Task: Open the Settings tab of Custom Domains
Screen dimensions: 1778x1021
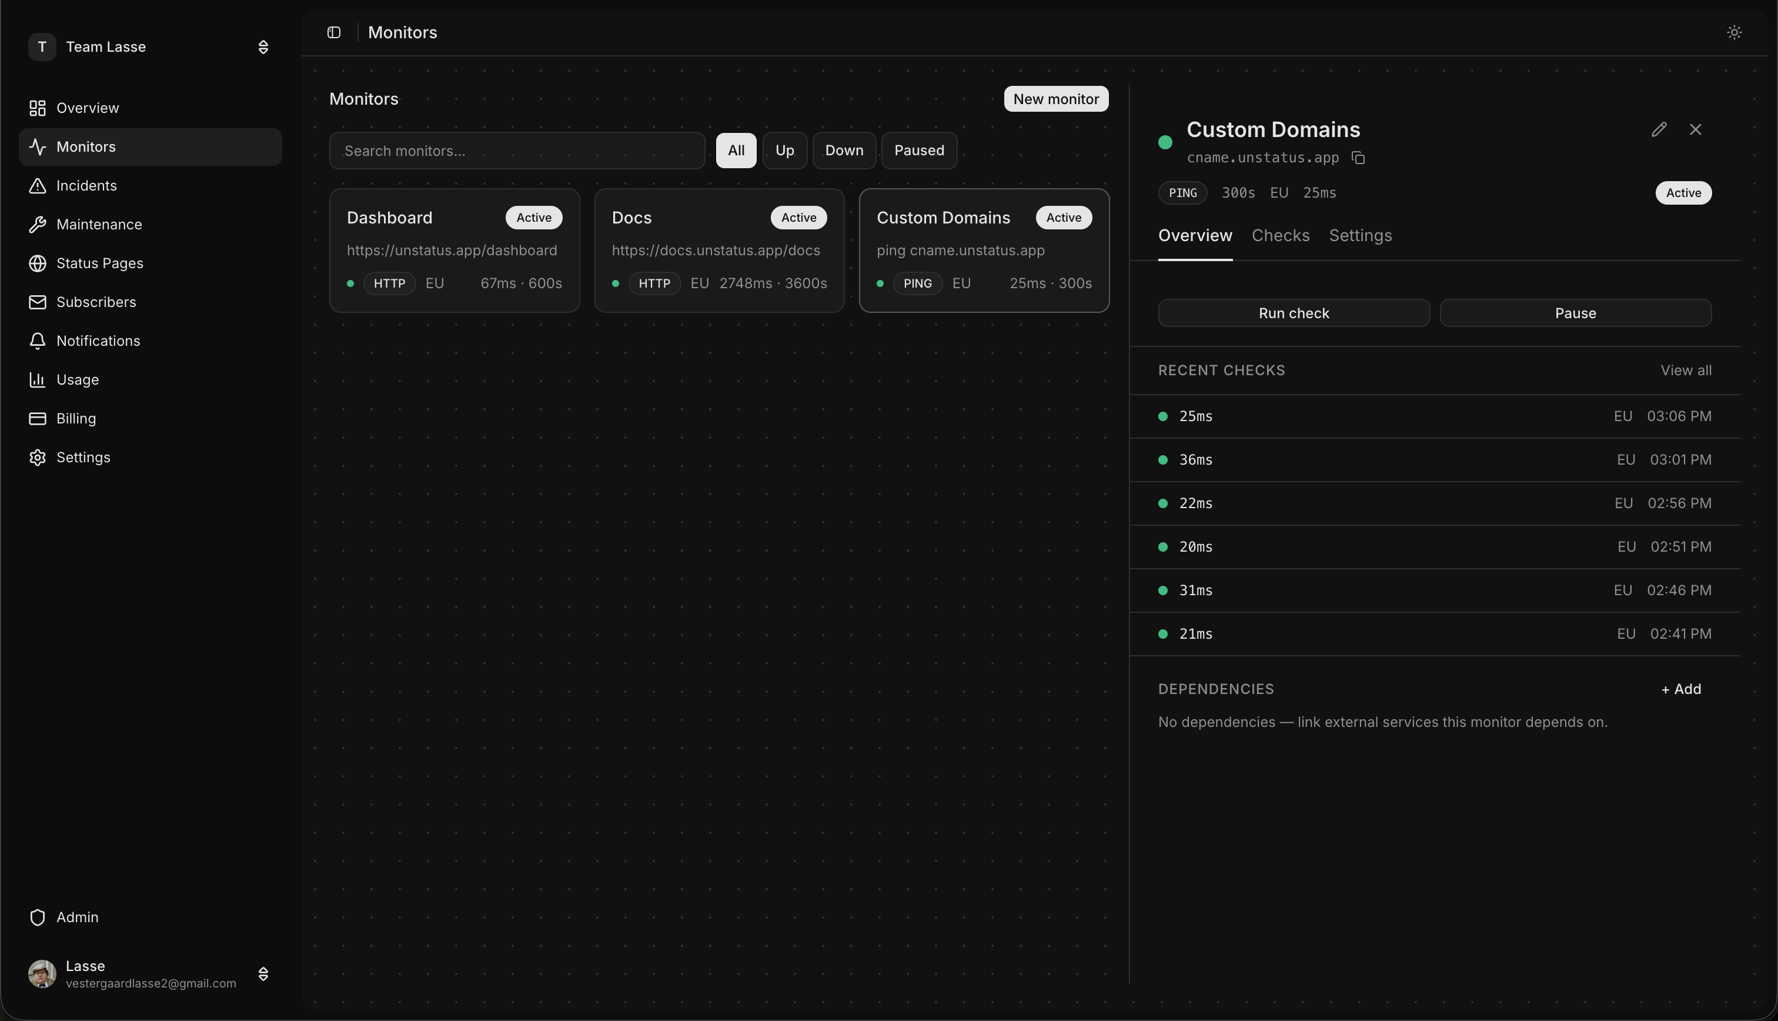Action: (1359, 236)
